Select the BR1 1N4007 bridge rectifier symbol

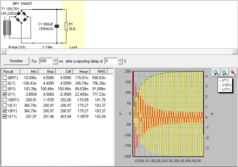tap(22, 17)
